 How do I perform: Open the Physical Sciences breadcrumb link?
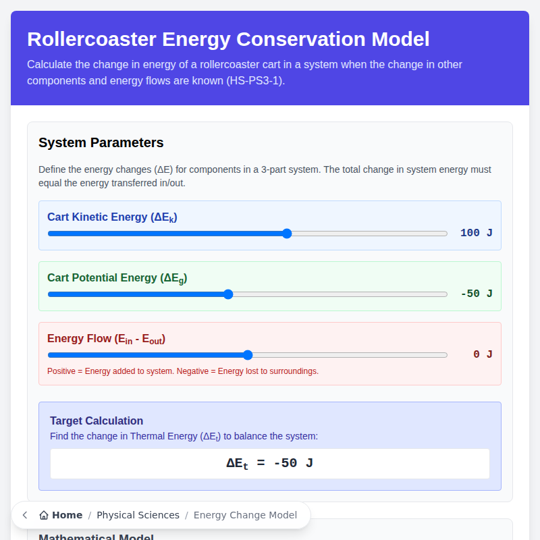138,514
